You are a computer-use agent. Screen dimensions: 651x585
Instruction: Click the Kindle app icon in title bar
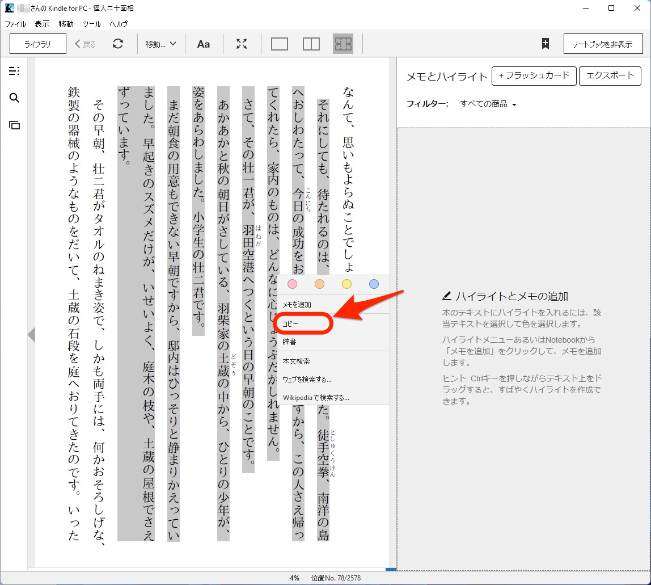point(9,8)
